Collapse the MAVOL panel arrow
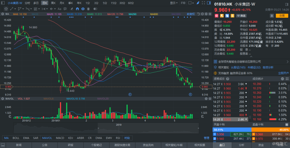290x148 pixels. click(3, 99)
